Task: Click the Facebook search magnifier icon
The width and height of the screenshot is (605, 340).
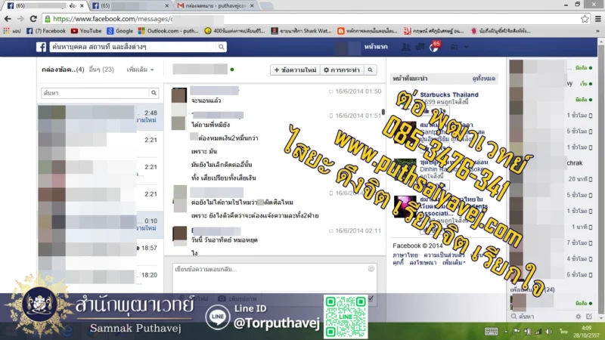Action: point(221,47)
